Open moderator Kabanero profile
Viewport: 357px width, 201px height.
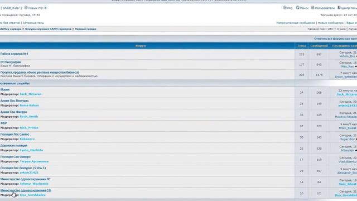(27, 139)
